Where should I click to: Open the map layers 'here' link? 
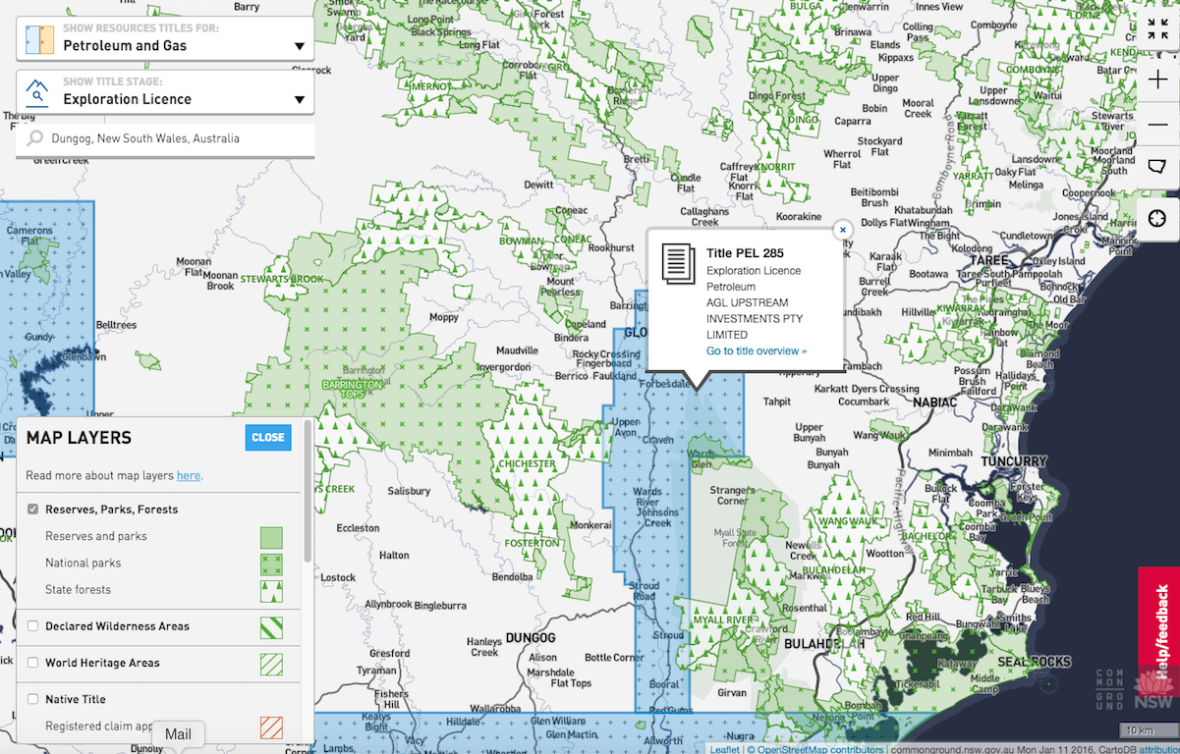click(188, 475)
